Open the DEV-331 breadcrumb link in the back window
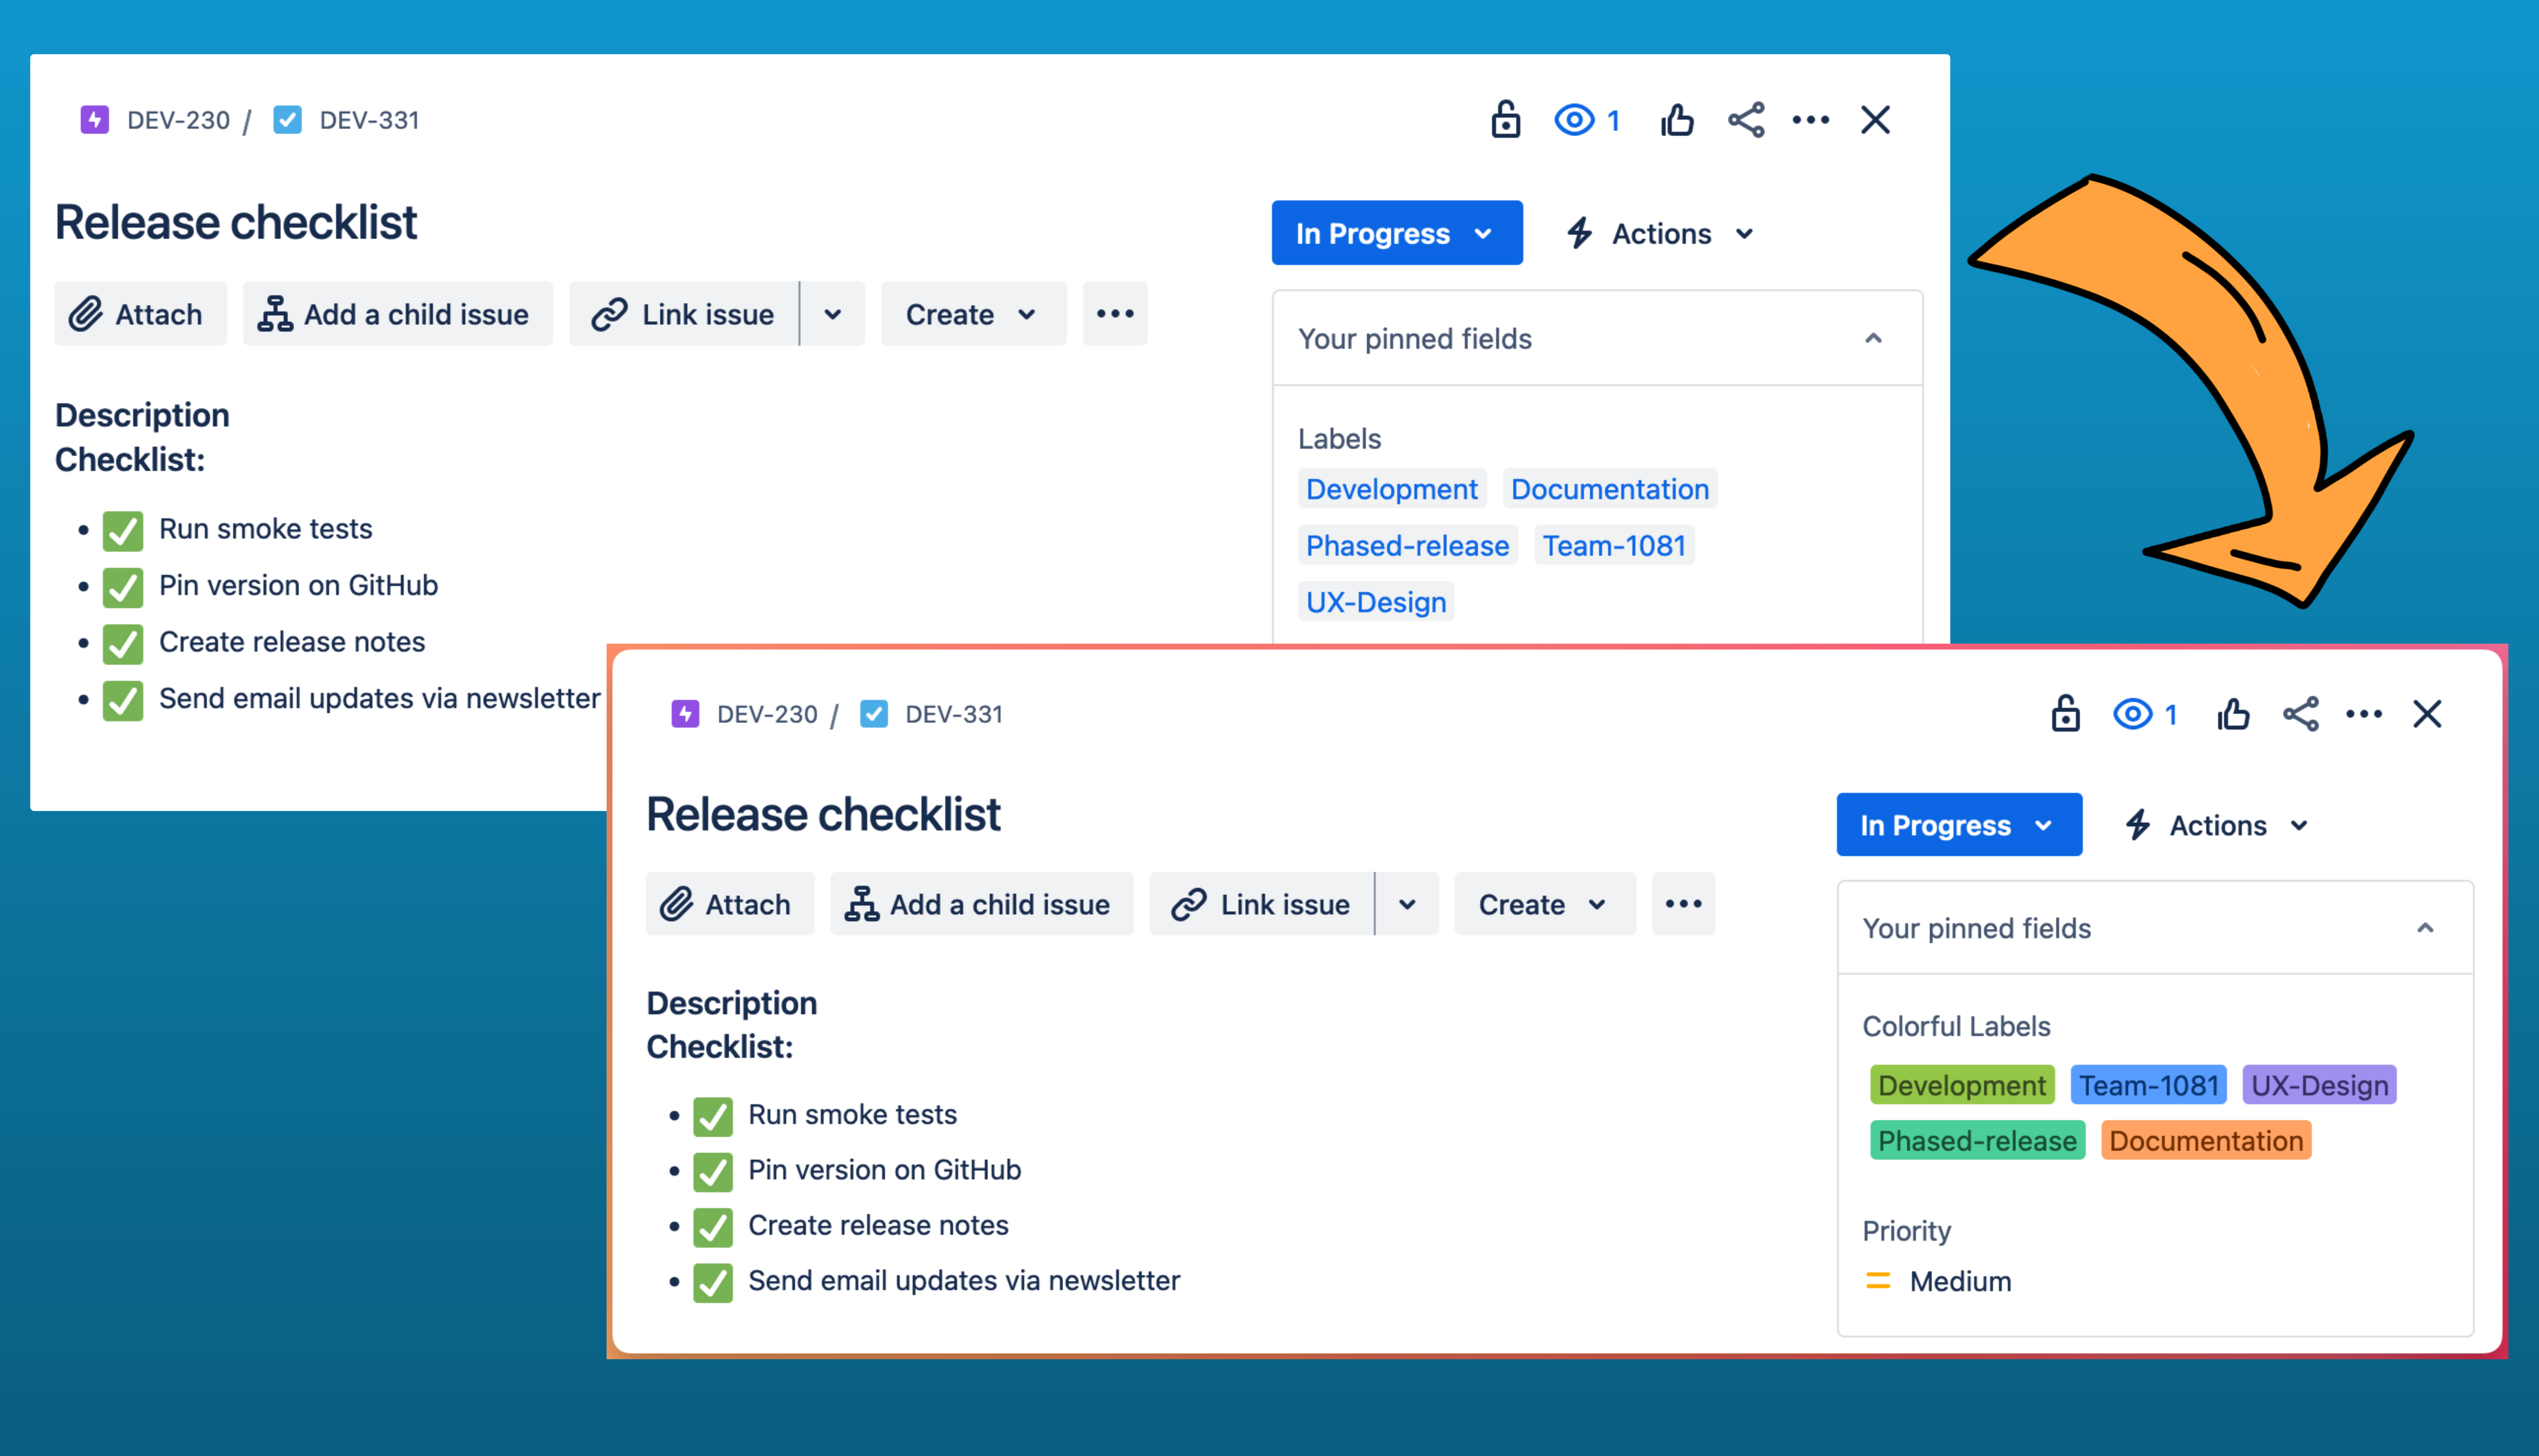 (369, 120)
